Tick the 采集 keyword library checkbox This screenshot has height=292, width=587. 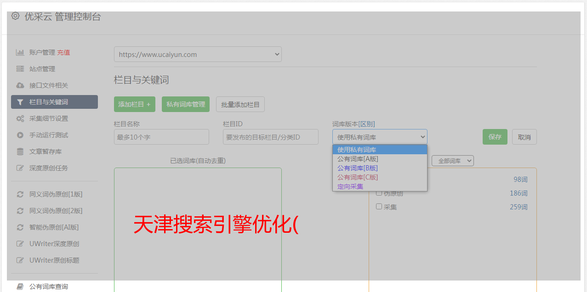pos(379,207)
